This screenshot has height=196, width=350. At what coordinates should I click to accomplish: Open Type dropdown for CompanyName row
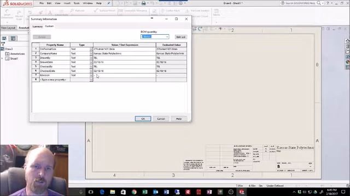coord(91,53)
